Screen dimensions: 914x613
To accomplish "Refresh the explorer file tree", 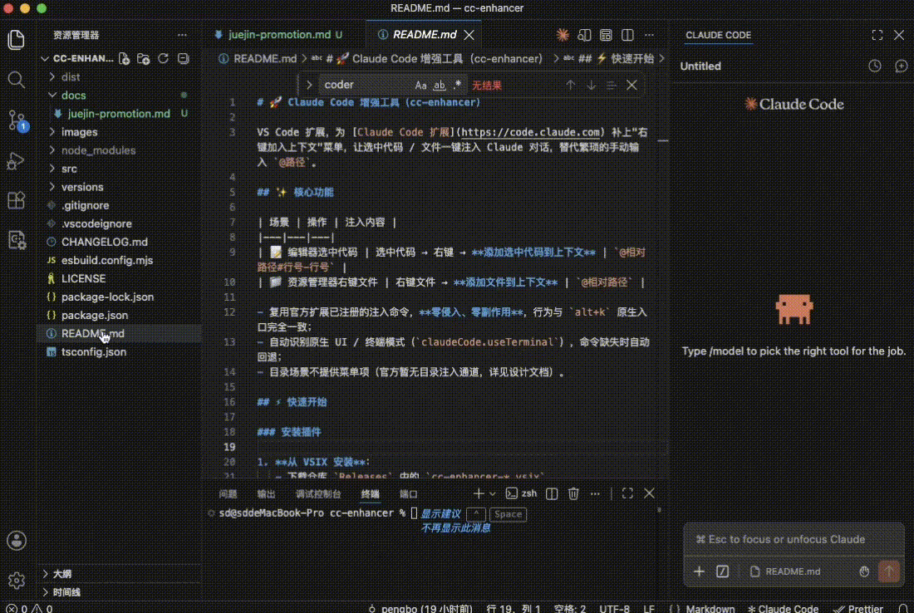I will 163,58.
